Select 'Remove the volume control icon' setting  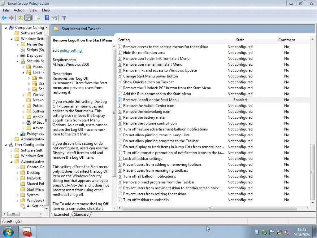tap(150, 123)
